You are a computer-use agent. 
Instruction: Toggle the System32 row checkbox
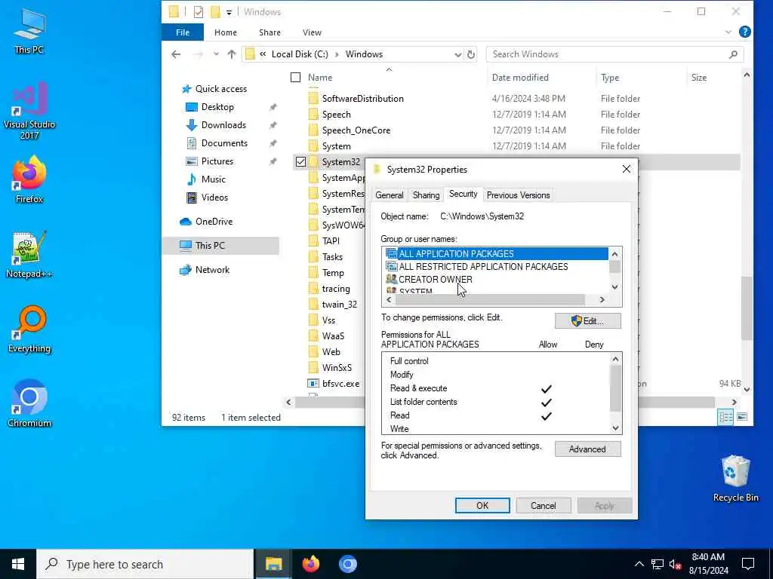point(300,161)
